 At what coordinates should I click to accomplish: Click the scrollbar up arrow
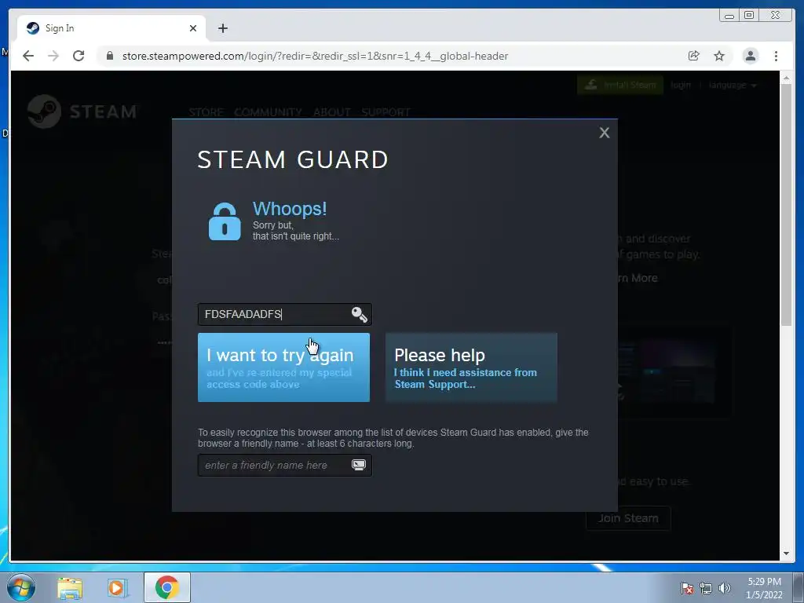pyautogui.click(x=786, y=78)
